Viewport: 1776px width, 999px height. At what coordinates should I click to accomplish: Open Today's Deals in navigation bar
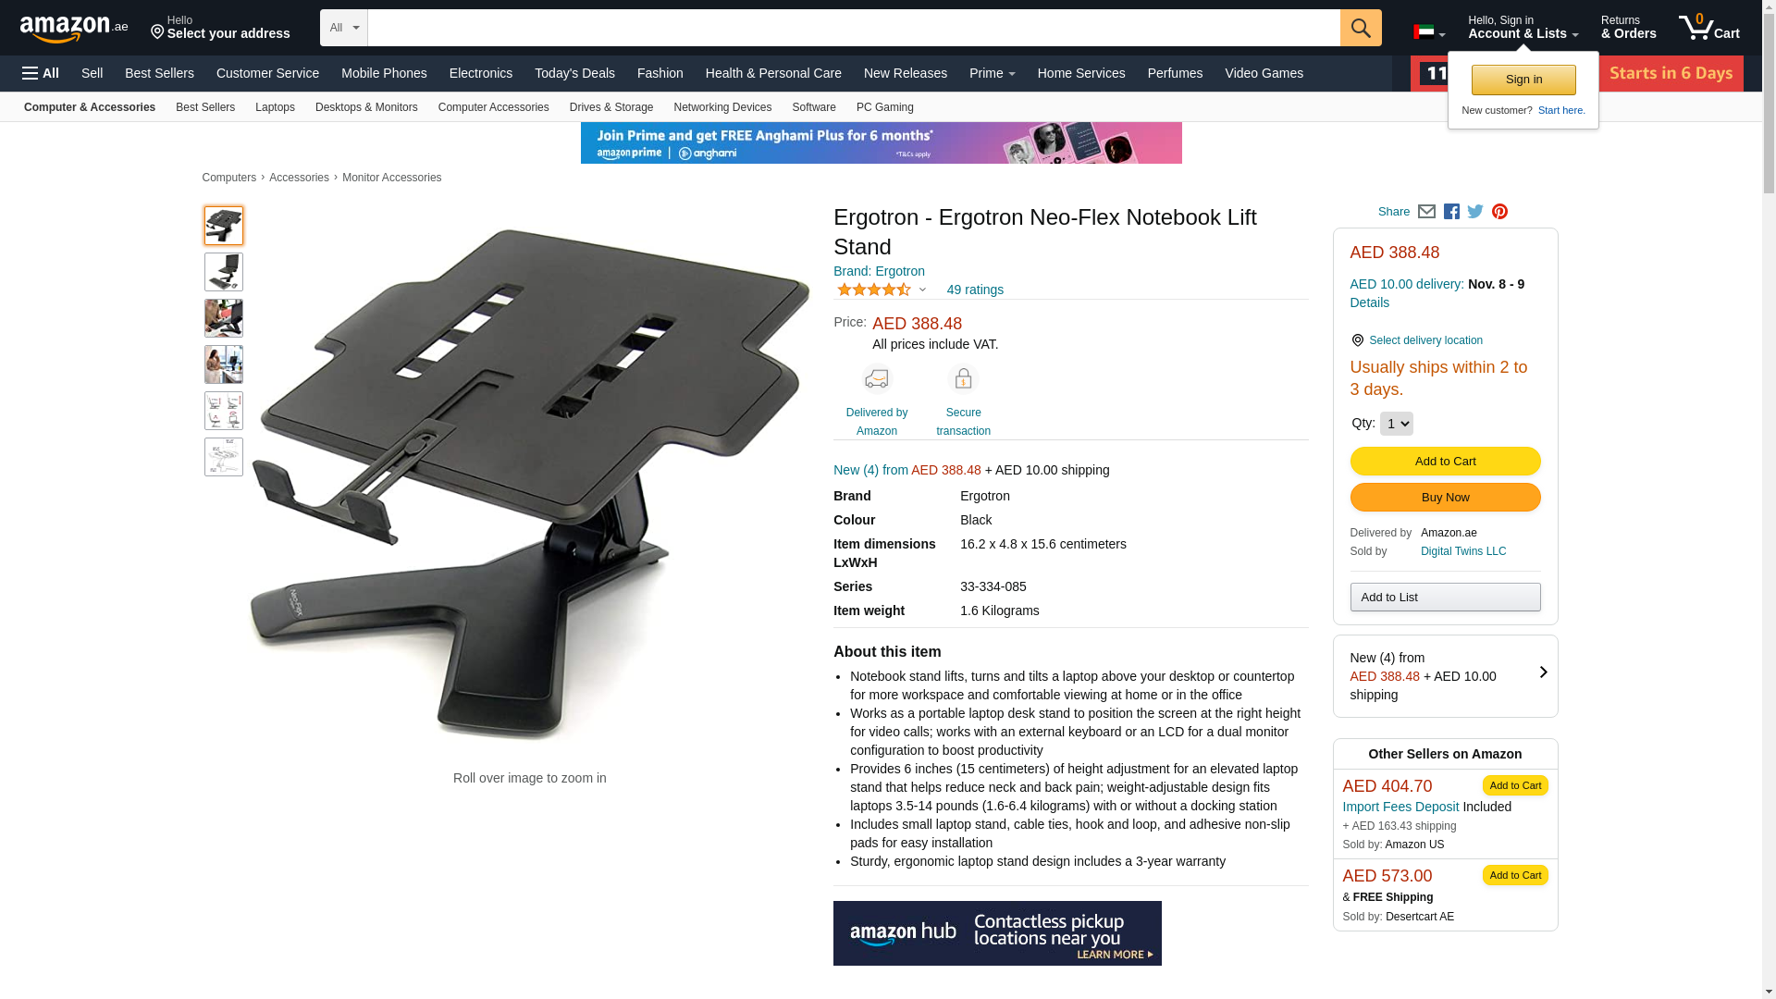574,73
